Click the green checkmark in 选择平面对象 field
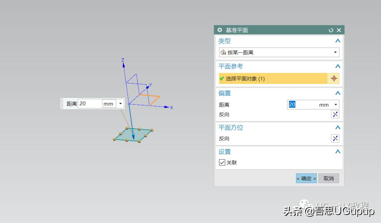The image size is (381, 223). pyautogui.click(x=220, y=78)
